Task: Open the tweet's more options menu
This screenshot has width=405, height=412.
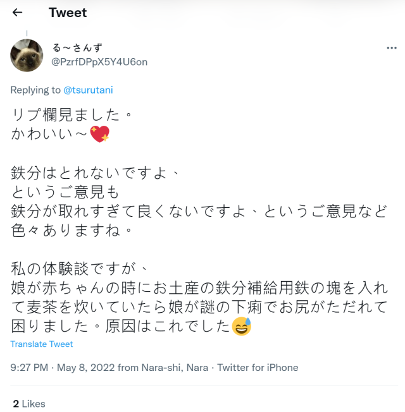Action: tap(391, 48)
